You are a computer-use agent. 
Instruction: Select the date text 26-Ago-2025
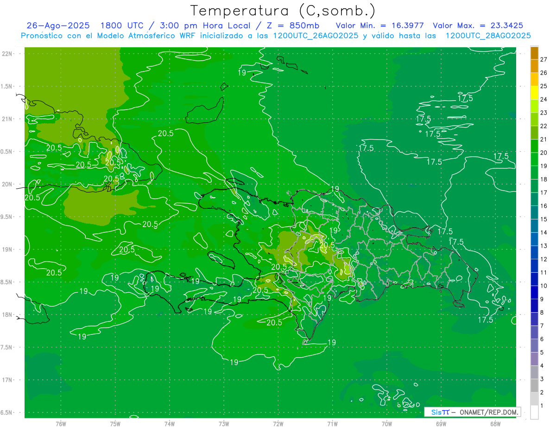tap(58, 26)
